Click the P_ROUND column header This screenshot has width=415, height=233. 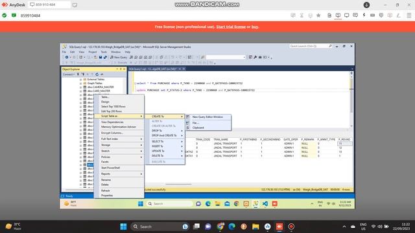click(344, 140)
